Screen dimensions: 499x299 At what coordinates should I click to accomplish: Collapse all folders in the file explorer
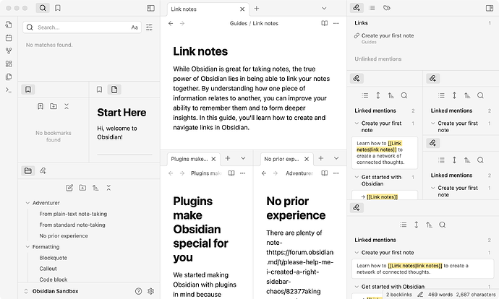[108, 188]
